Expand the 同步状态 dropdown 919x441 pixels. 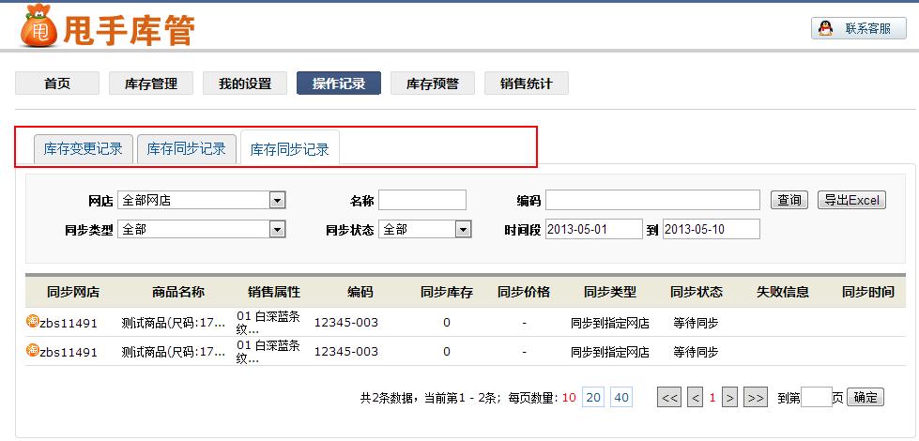pos(425,230)
